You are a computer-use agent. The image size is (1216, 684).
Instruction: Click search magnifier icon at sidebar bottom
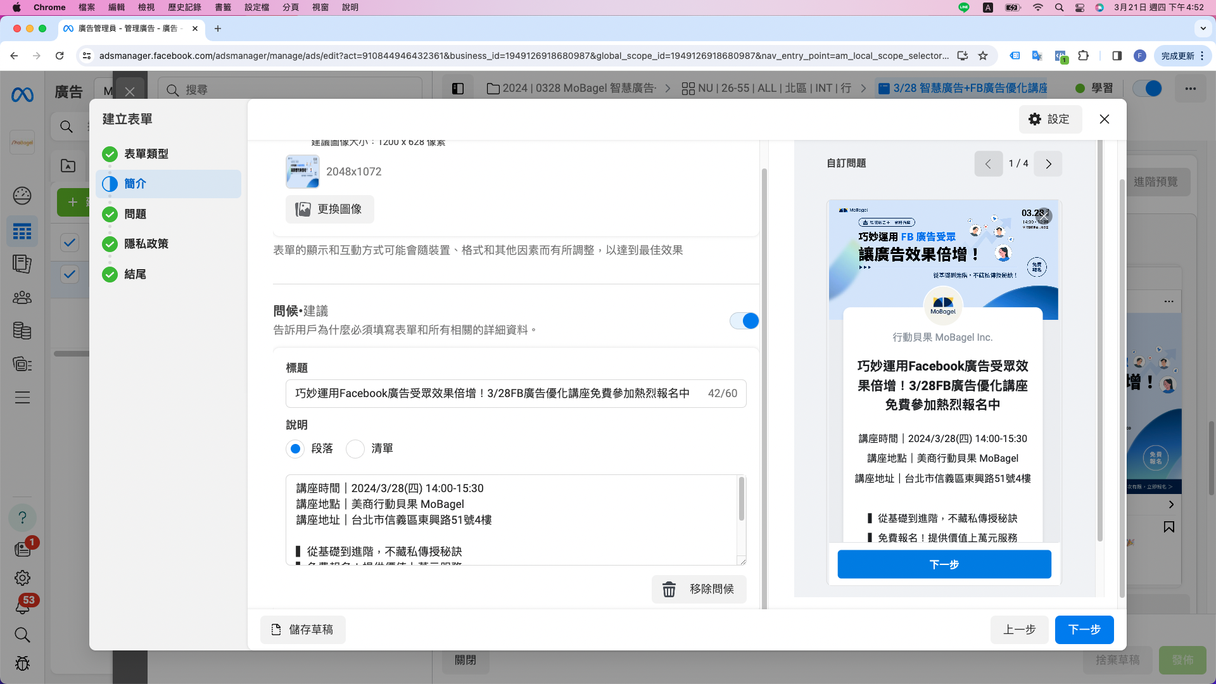(x=22, y=635)
